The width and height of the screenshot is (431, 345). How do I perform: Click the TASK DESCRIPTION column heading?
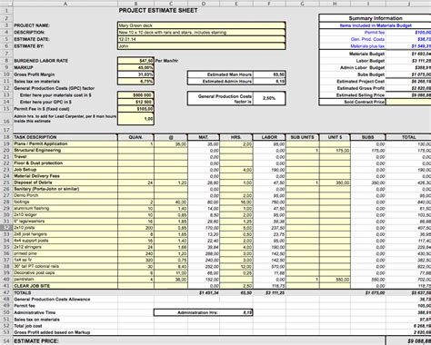pyautogui.click(x=65, y=137)
